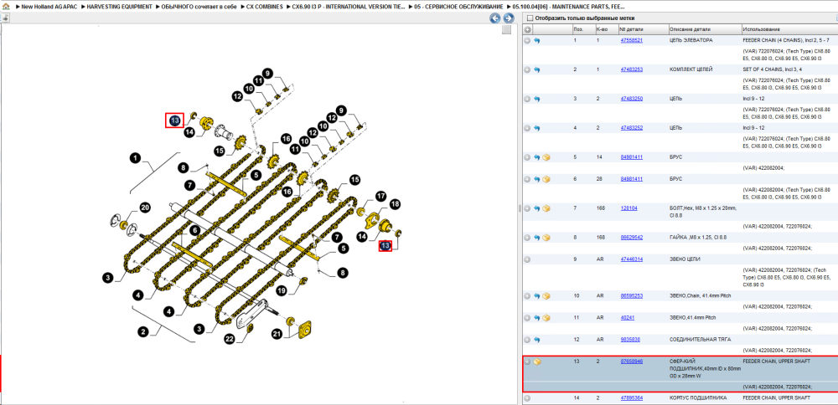This screenshot has width=838, height=405.
Task: Sort by 'Поз.' column header
Action: [582, 28]
